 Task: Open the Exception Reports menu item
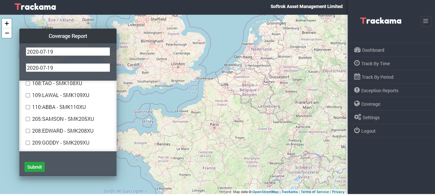coord(380,91)
